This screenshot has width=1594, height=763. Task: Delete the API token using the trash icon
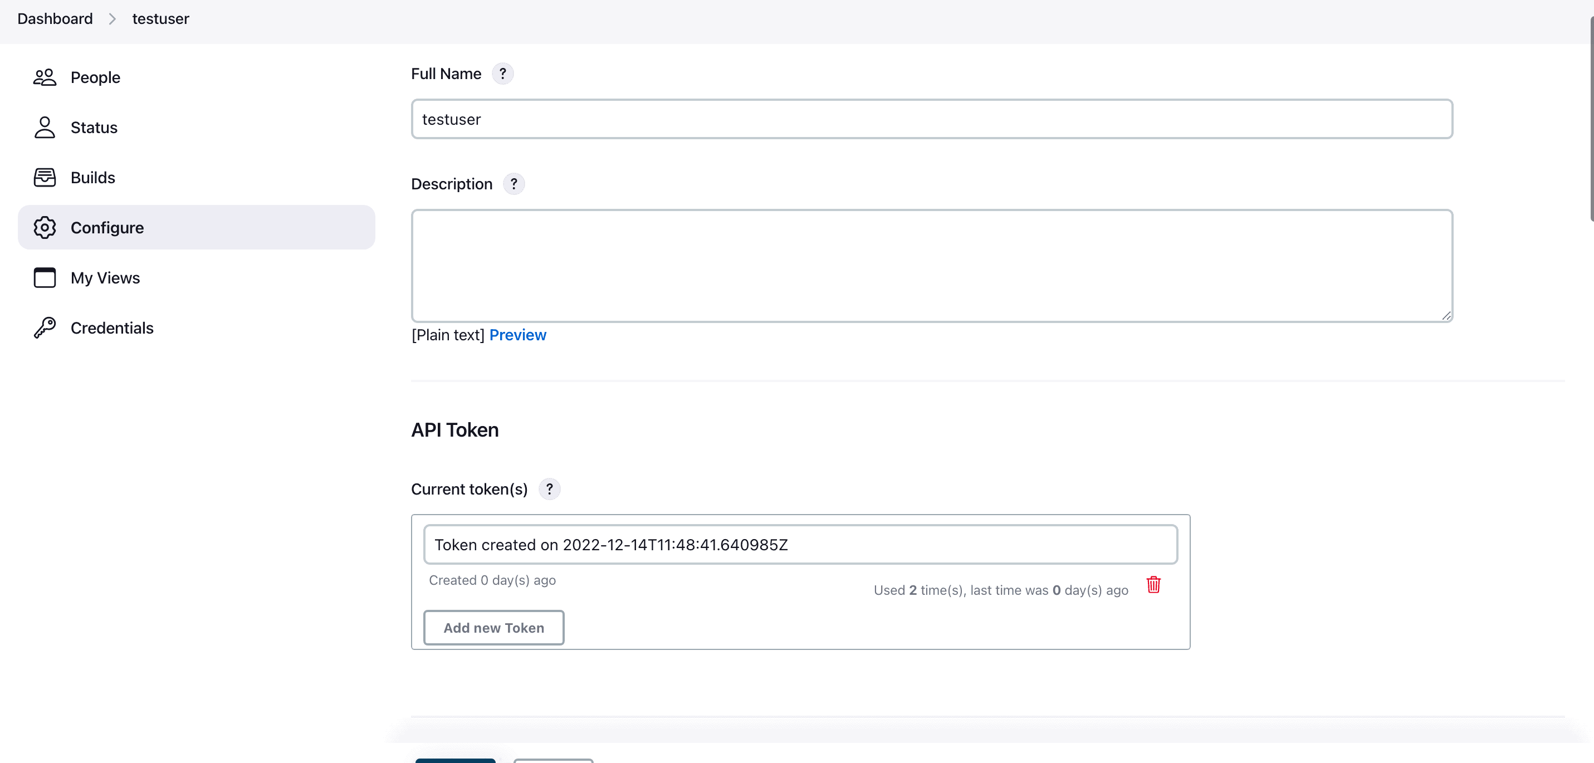1153,585
